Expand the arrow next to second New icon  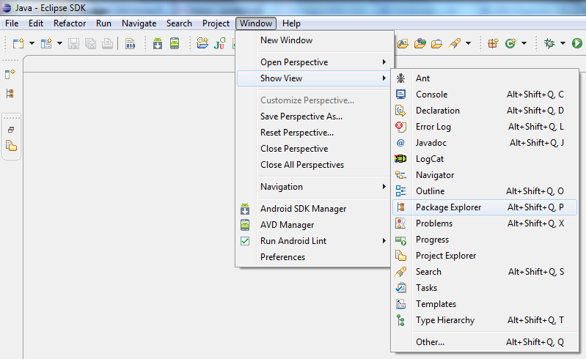click(x=60, y=44)
